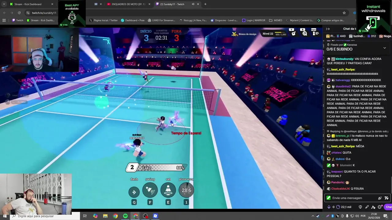Open the Myrient | Content Li... bookmark
This screenshot has height=220, width=392.
click(300, 20)
